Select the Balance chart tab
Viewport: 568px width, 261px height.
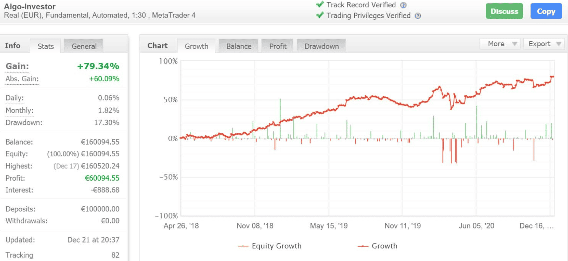pos(239,46)
